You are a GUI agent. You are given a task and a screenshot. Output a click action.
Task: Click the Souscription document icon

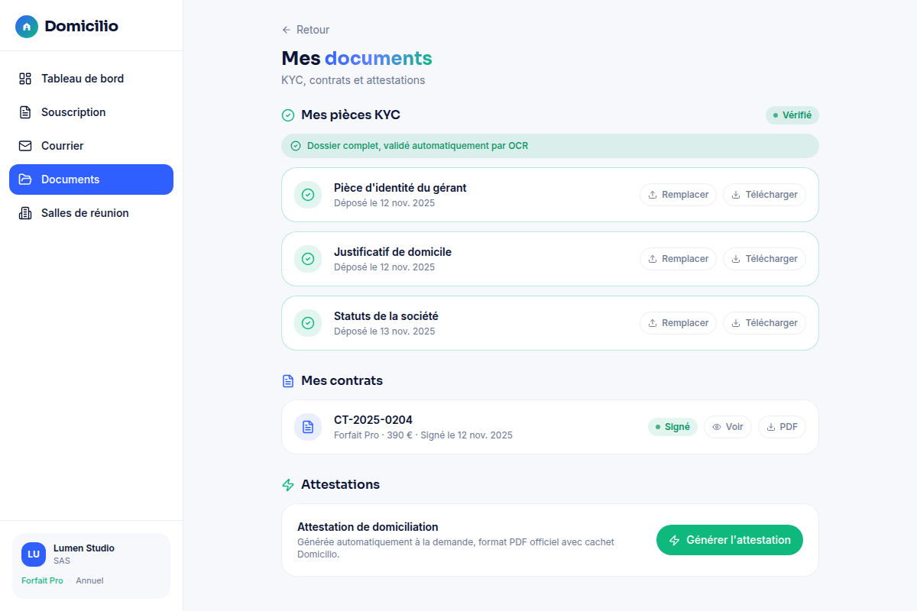tap(25, 112)
